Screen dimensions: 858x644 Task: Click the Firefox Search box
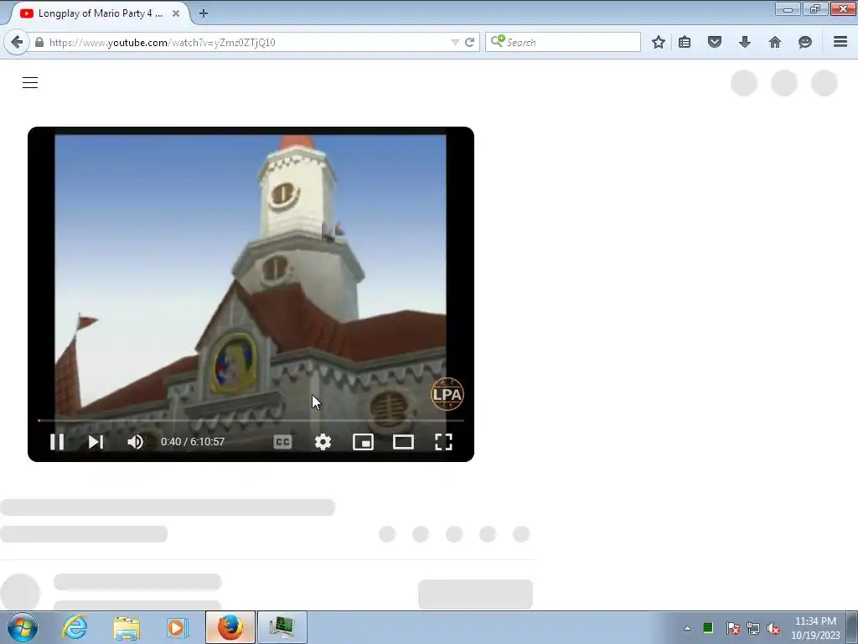click(x=562, y=42)
